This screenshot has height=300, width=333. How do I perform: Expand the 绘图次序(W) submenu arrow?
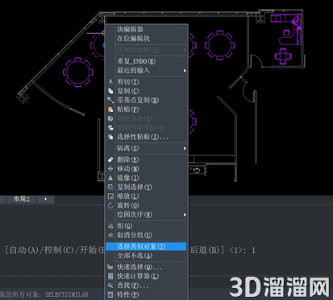185,215
